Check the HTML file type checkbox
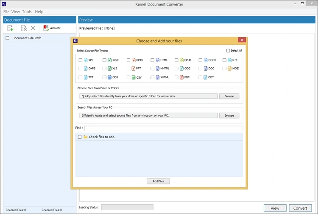 [153, 60]
